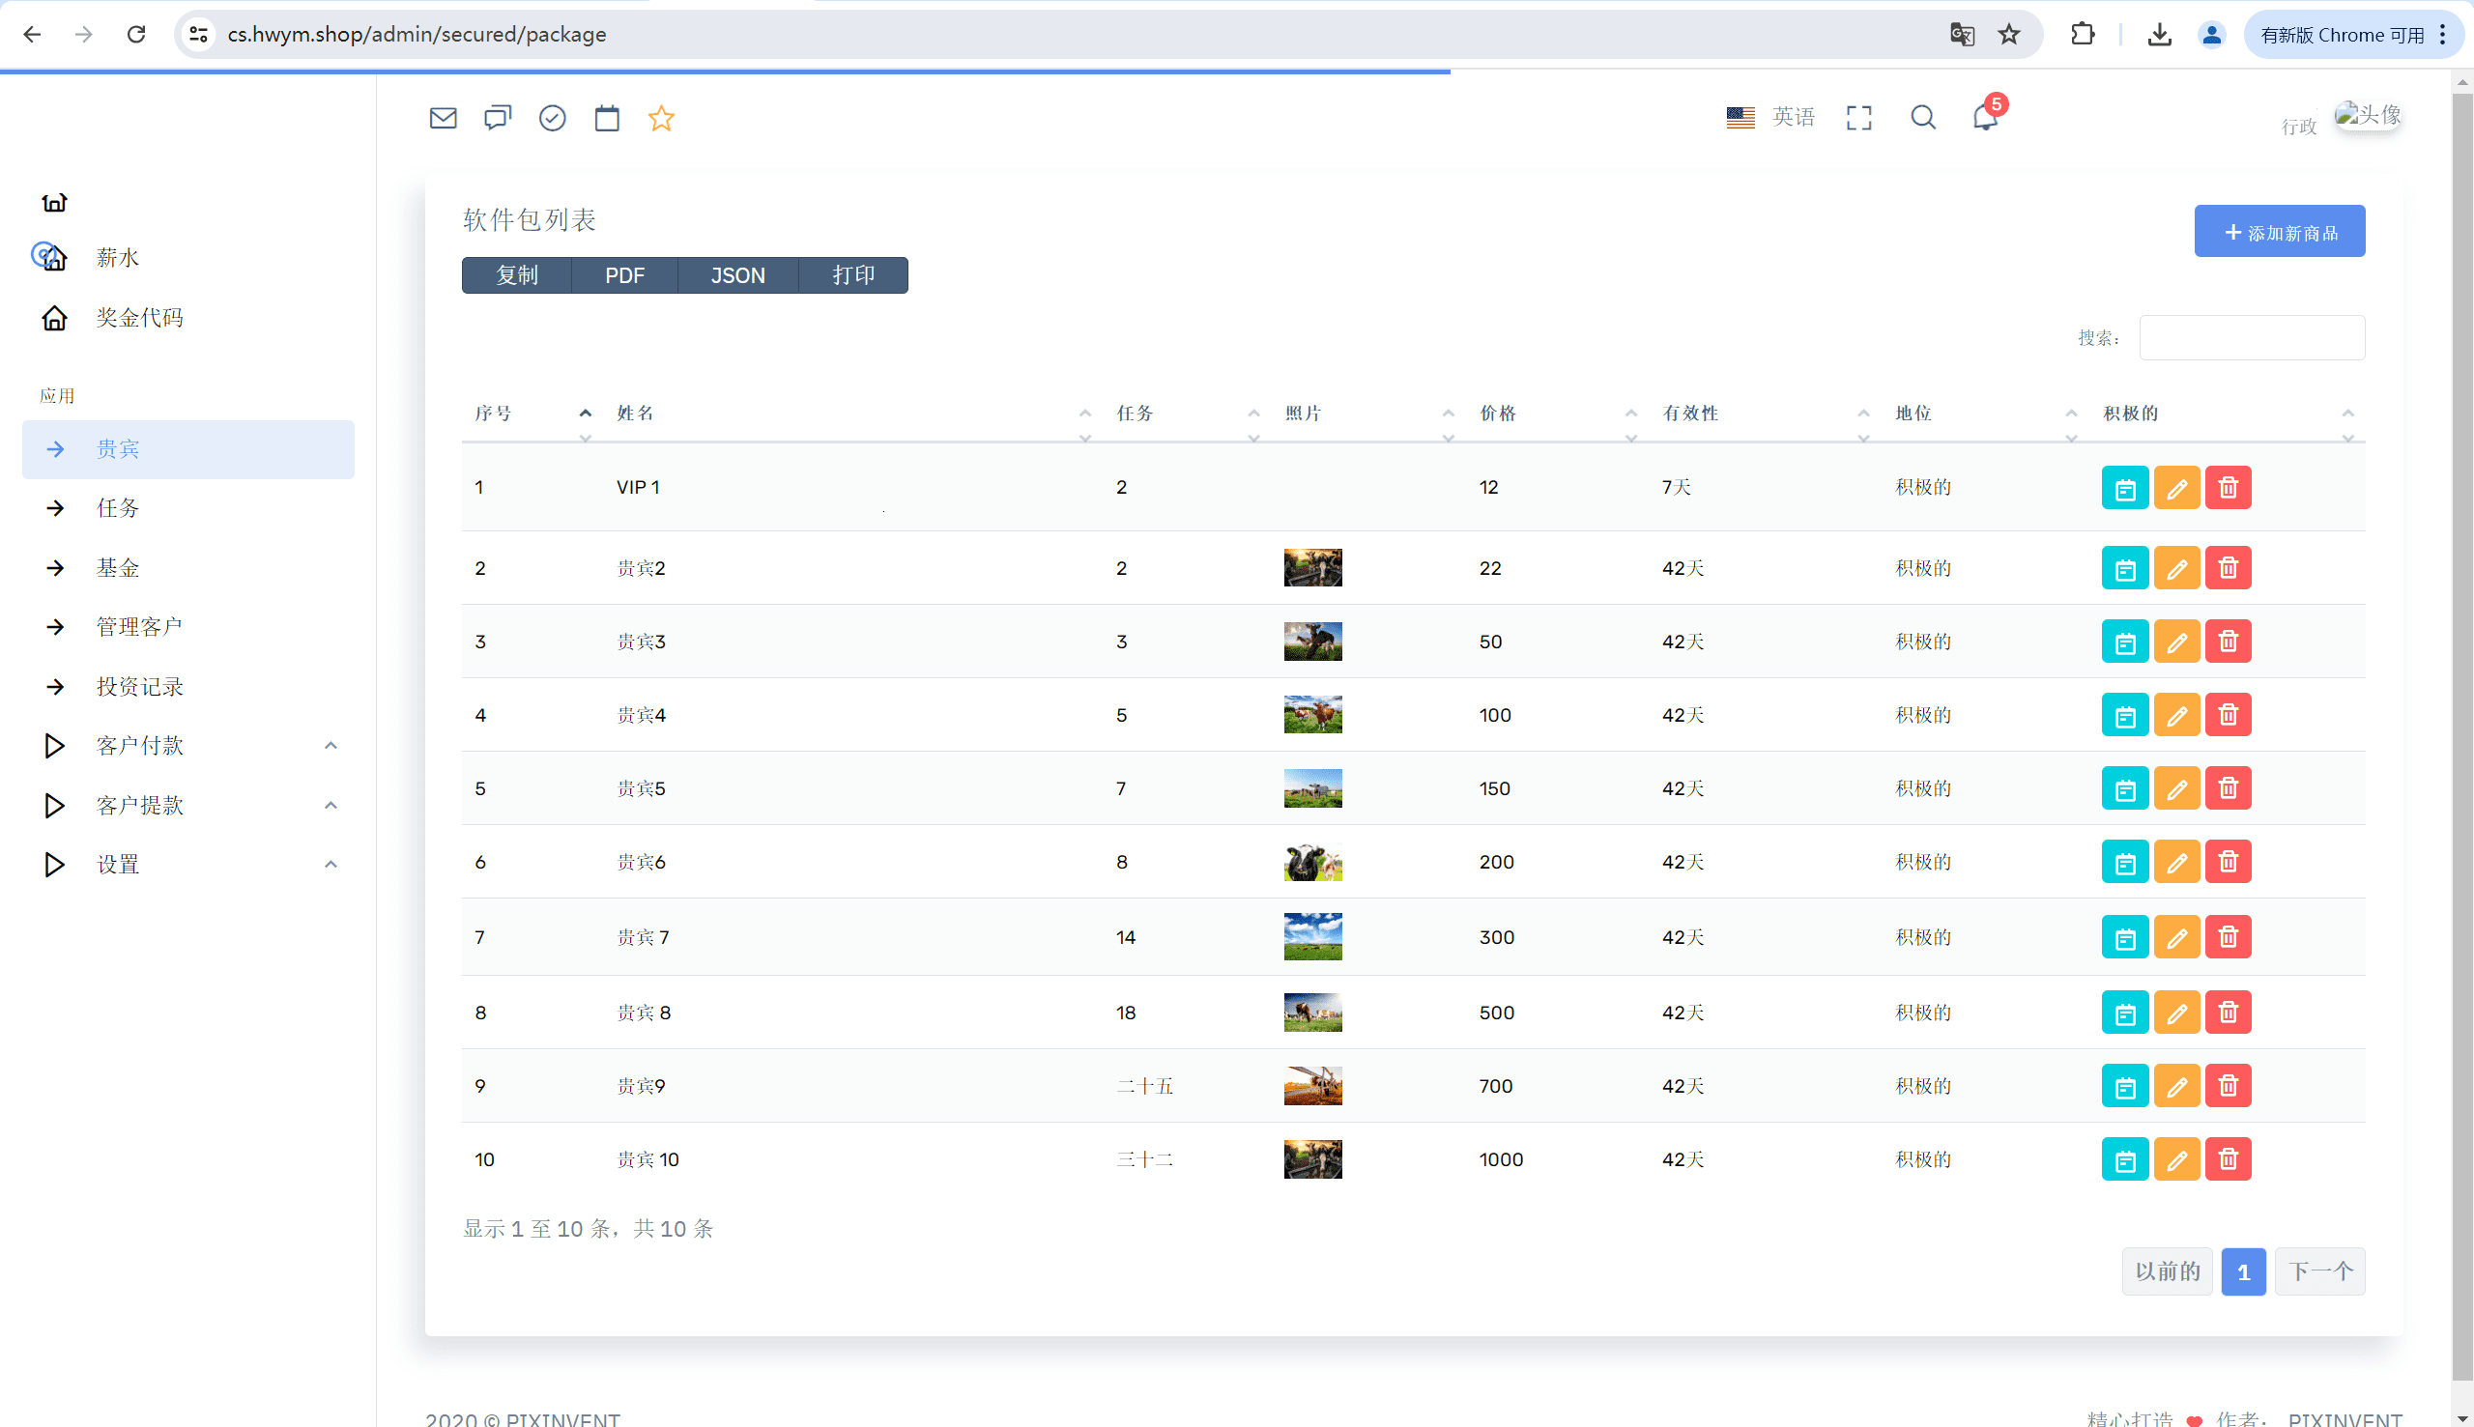This screenshot has width=2474, height=1427.
Task: Click the chat bubbles icon
Action: point(498,119)
